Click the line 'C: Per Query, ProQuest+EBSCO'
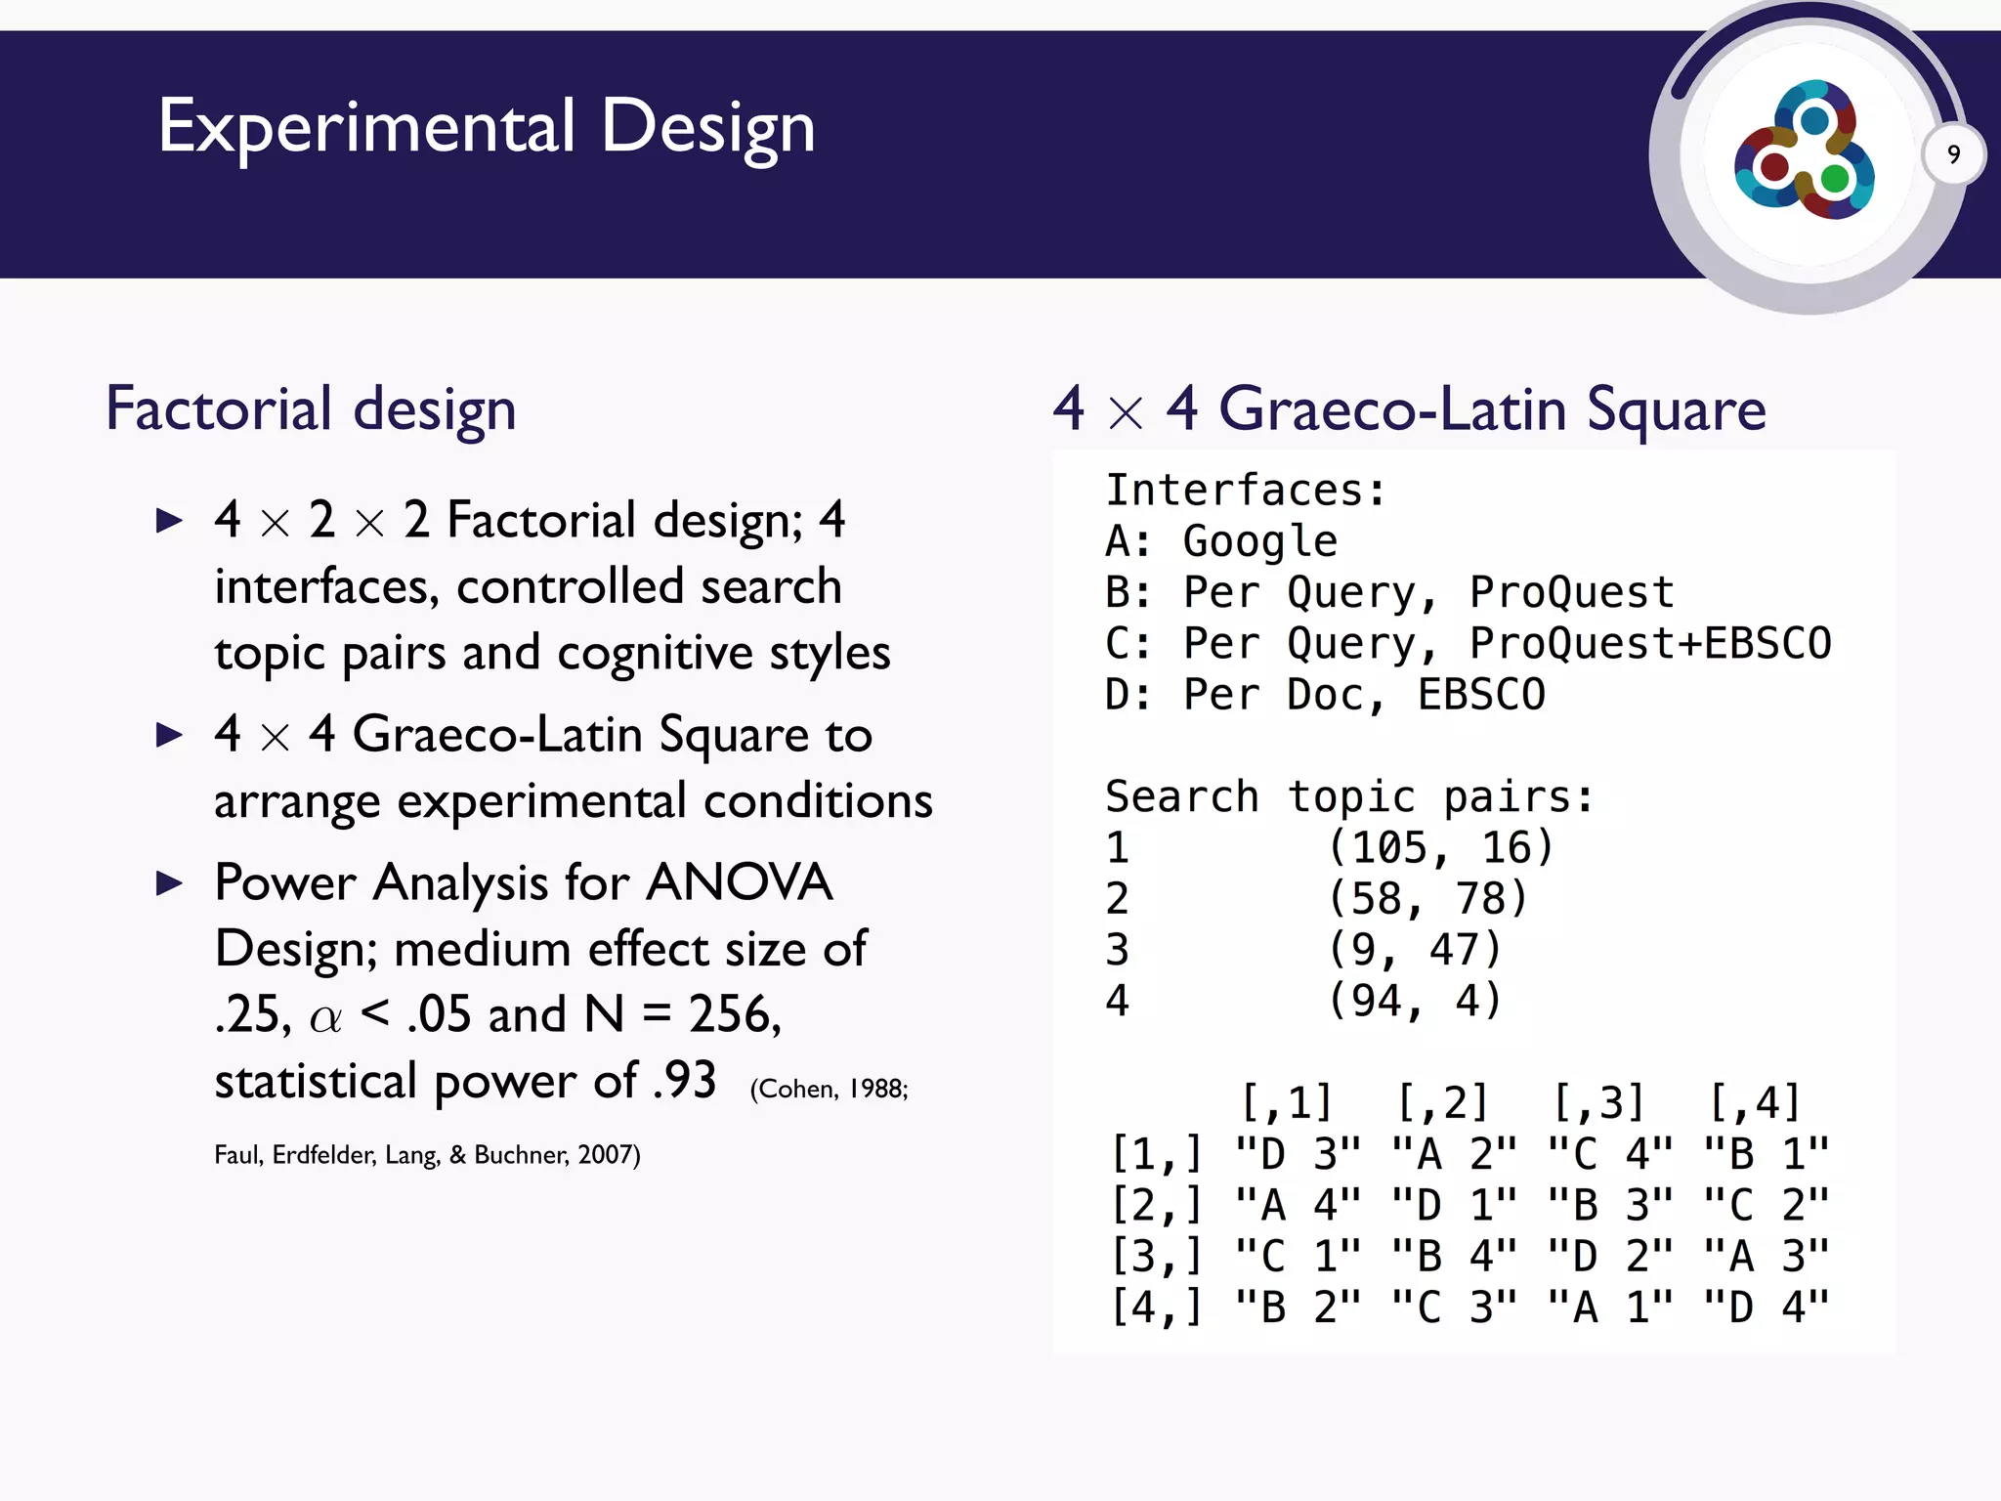 pos(1469,644)
